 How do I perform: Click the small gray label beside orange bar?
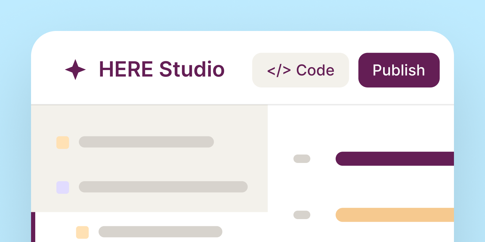pyautogui.click(x=302, y=215)
